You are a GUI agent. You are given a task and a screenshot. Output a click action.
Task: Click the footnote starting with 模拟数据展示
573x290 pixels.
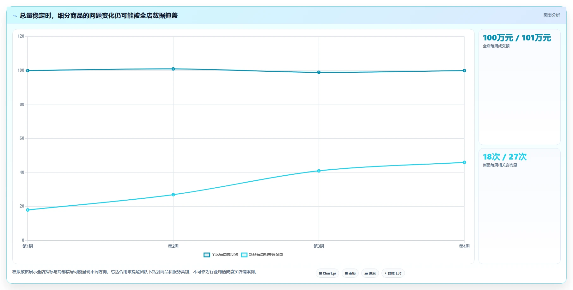click(x=135, y=272)
